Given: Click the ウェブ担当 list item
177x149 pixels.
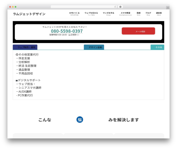Looking at the screenshot, I should tap(25, 84).
